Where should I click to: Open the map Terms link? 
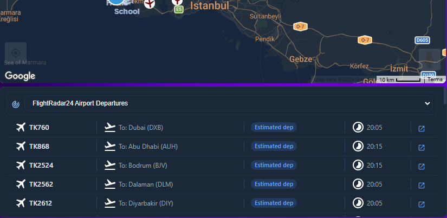(435, 80)
